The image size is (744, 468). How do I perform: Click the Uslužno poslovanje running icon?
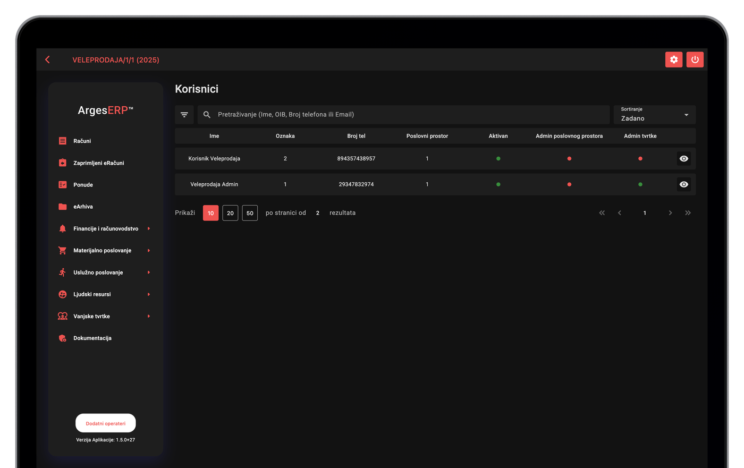click(63, 273)
